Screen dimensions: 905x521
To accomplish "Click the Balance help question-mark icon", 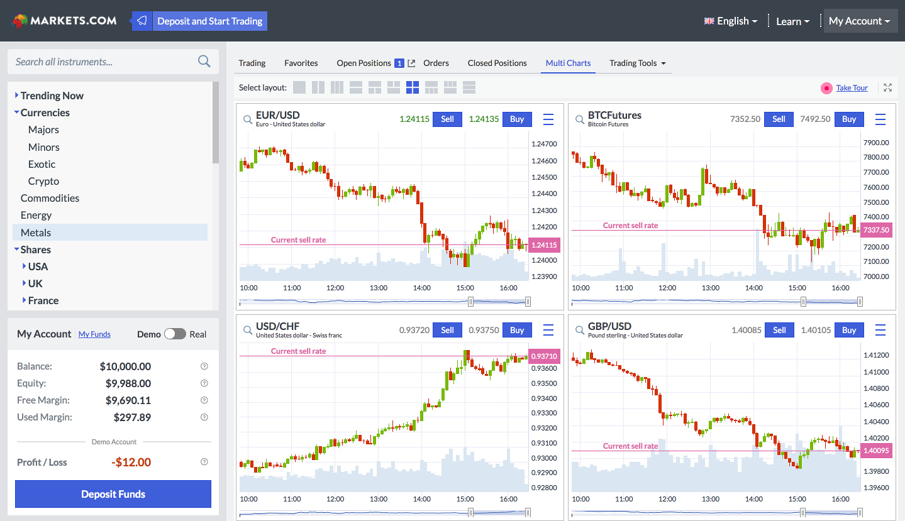I will pos(204,366).
